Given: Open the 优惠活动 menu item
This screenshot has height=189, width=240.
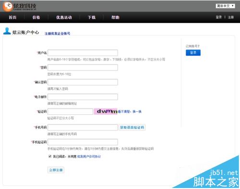Looking at the screenshot, I should pos(64,17).
